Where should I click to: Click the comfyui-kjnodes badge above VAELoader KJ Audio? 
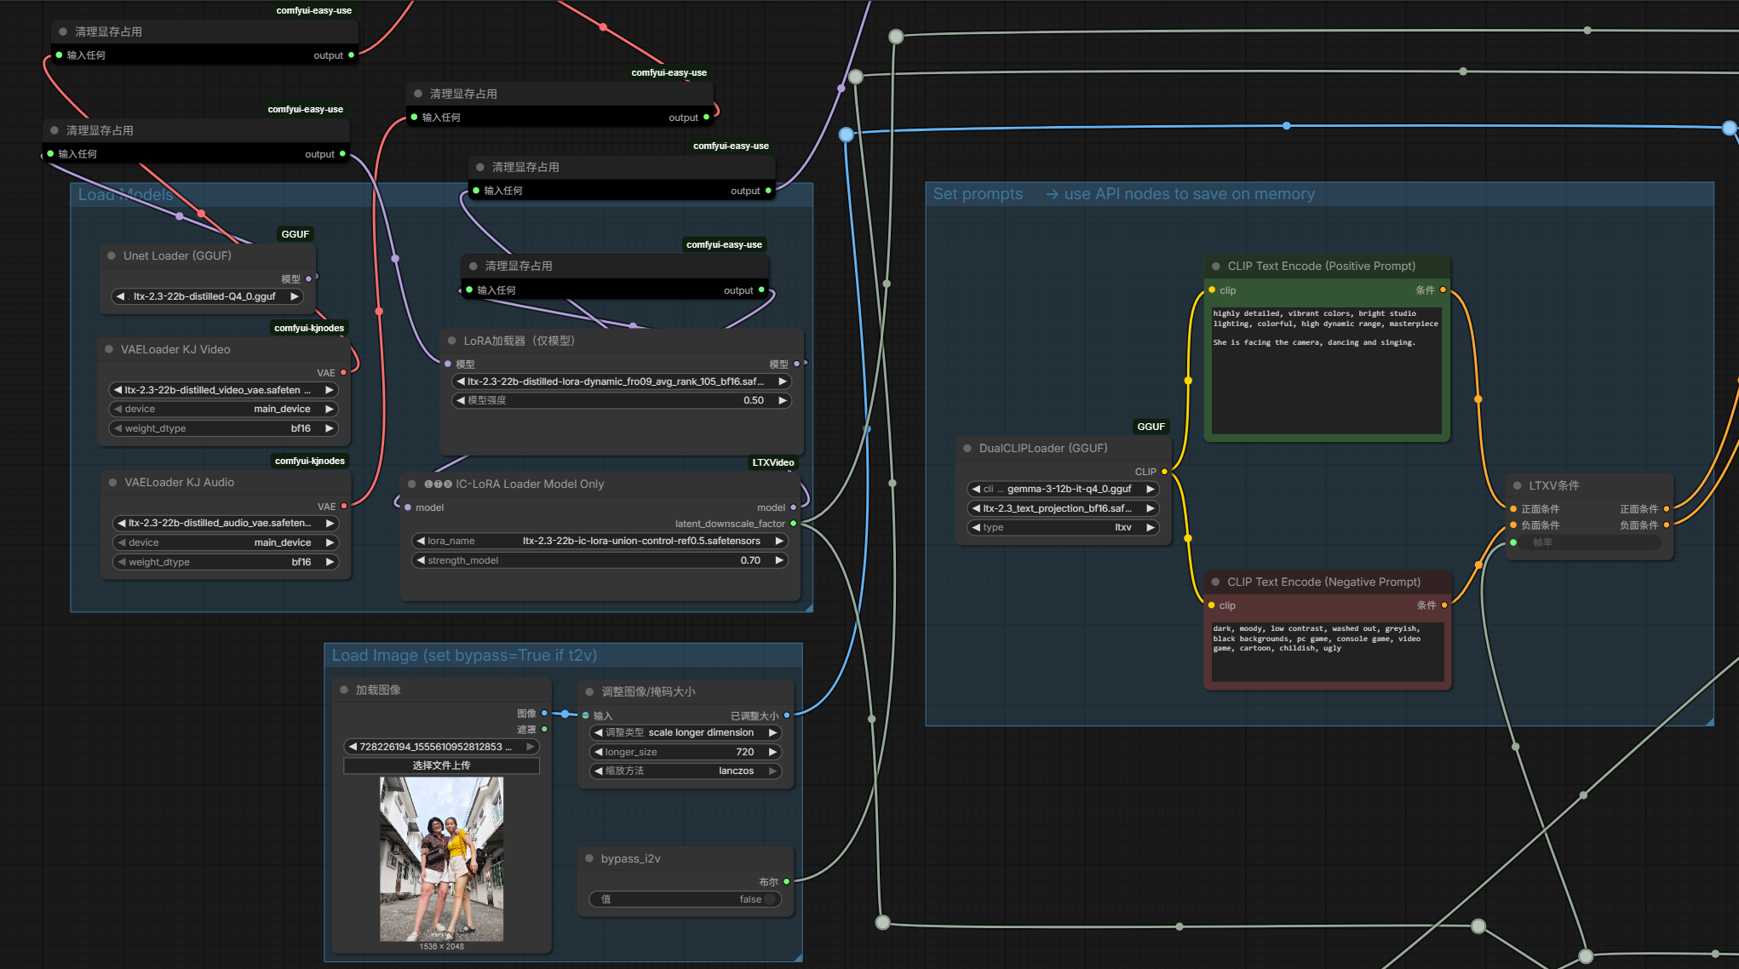[310, 461]
